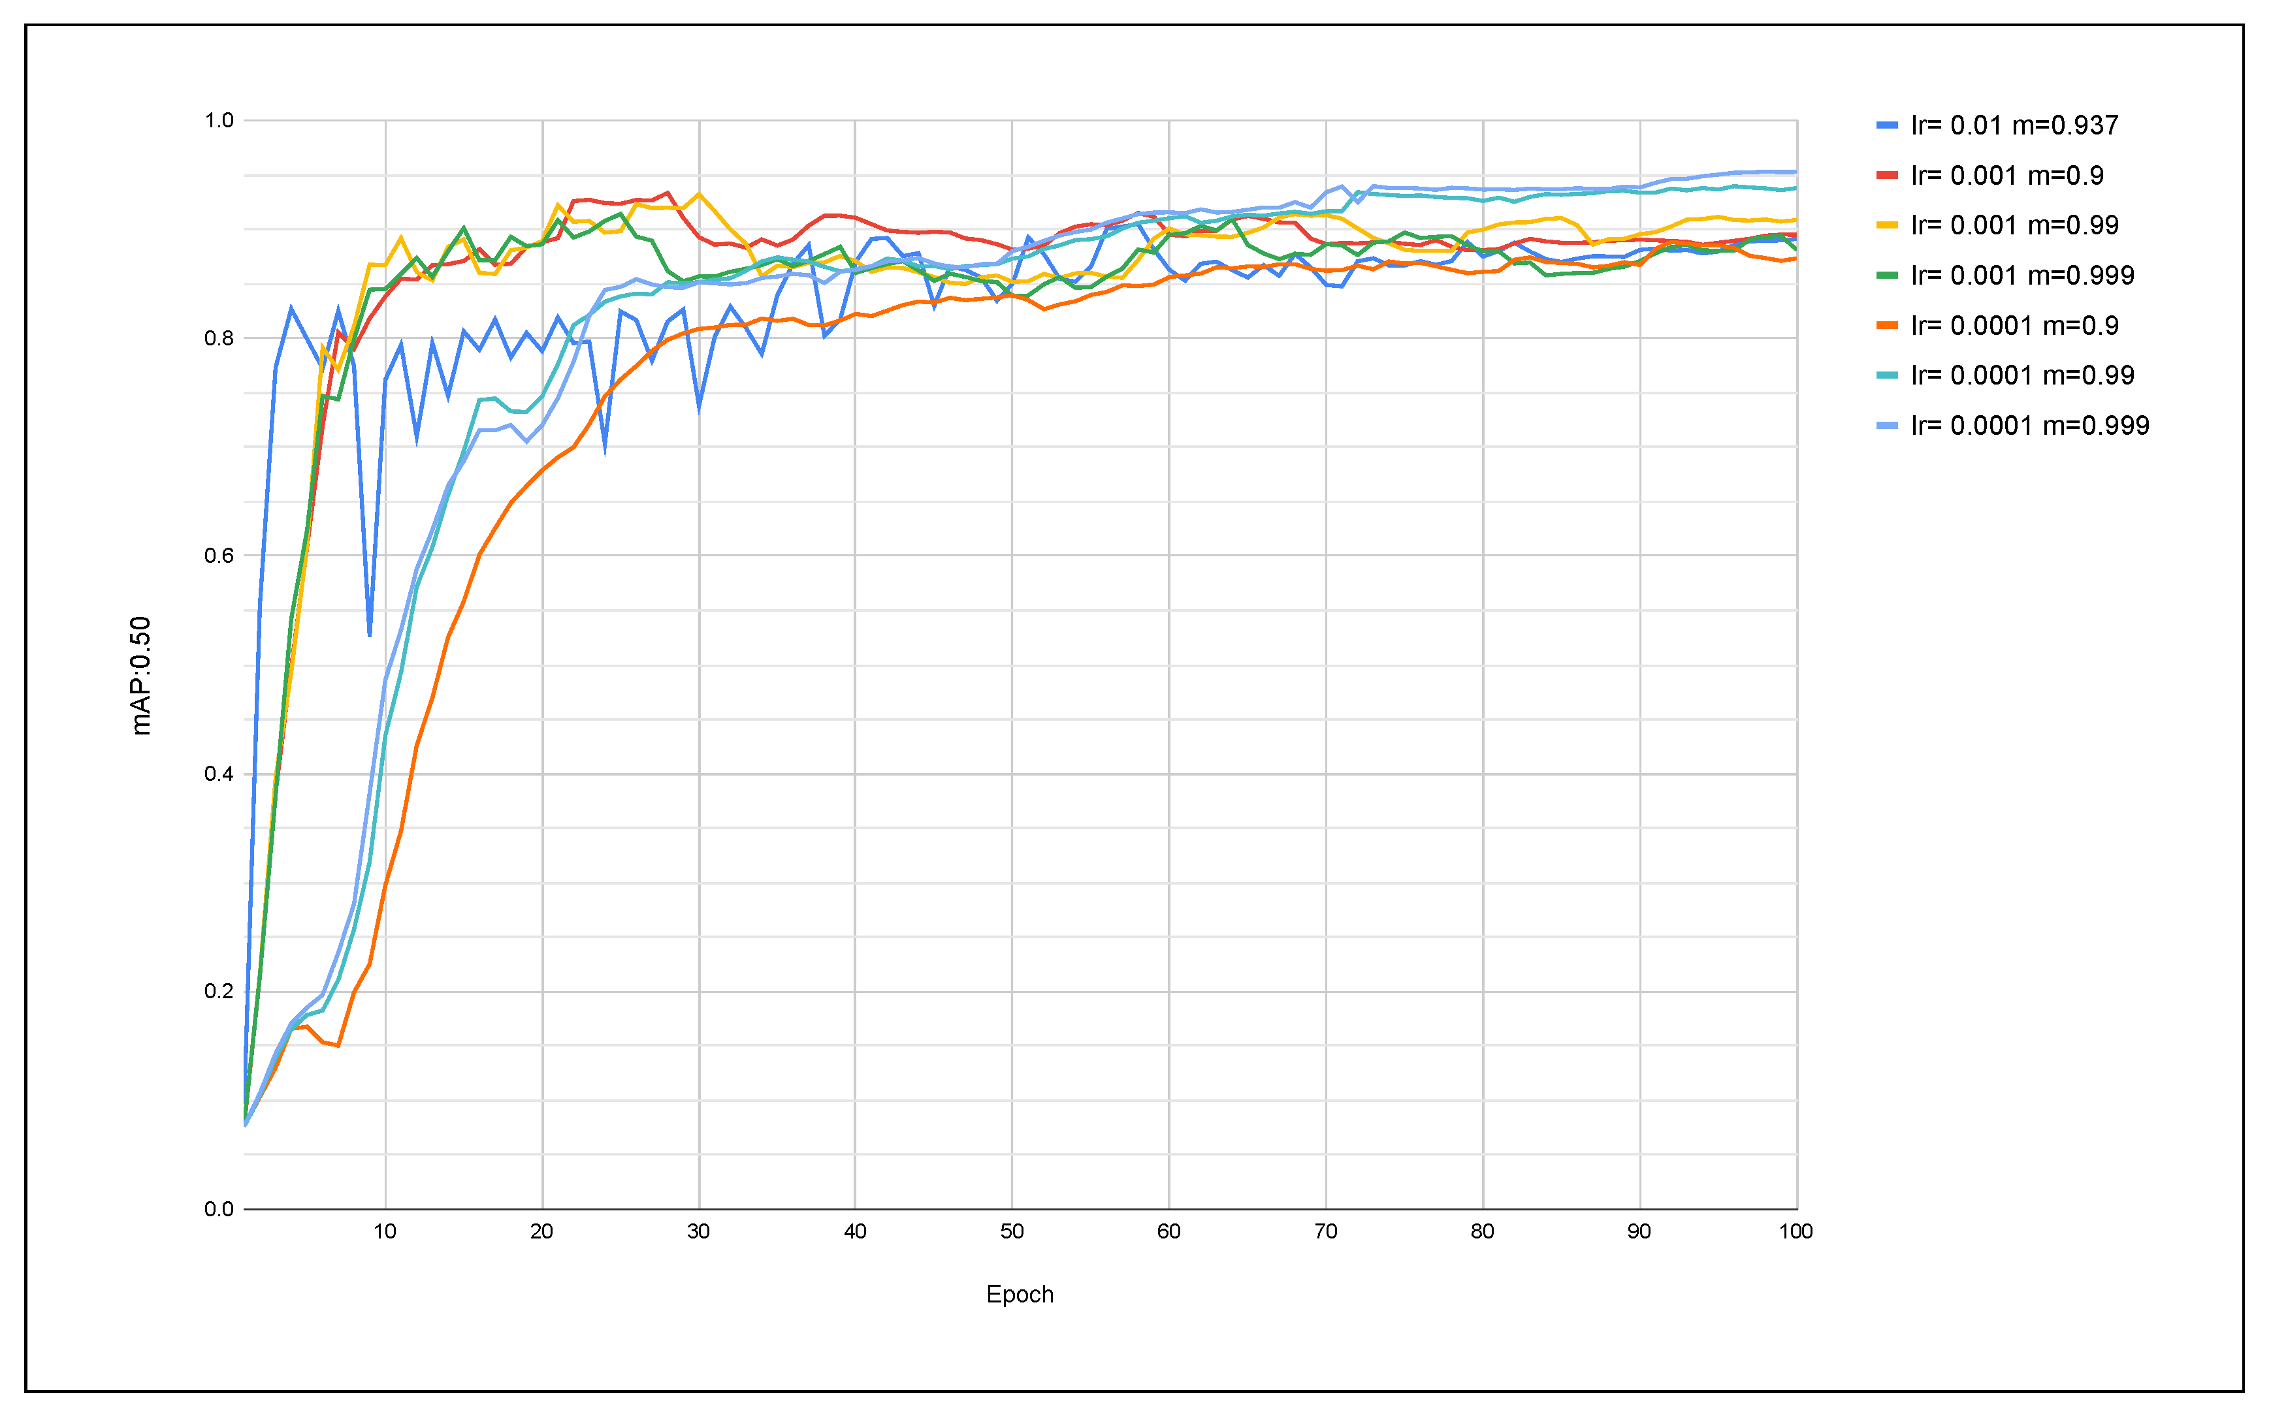Click the teal swatch for lr= 0.0001 m=0.99
Screen dimensions: 2271x1418
tap(1888, 375)
